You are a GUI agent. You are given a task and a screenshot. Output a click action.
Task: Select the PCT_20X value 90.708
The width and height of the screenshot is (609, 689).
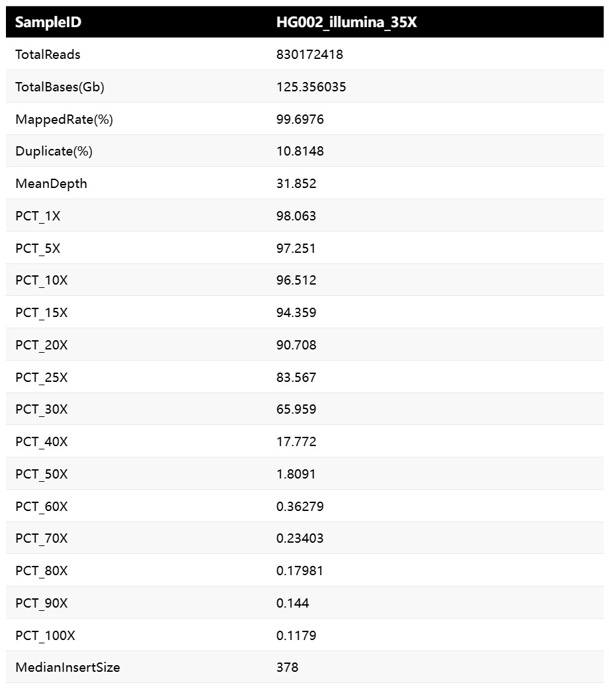coord(296,345)
